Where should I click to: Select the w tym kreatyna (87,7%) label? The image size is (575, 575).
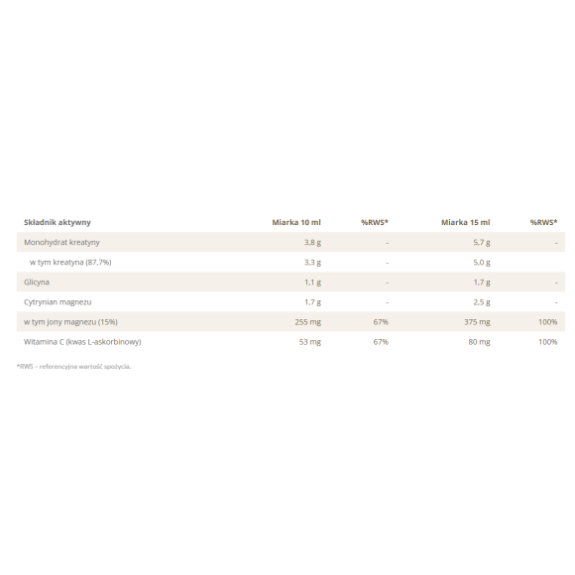click(x=70, y=262)
